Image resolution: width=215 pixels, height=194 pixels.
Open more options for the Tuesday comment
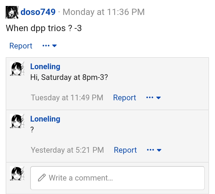pyautogui.click(x=154, y=98)
